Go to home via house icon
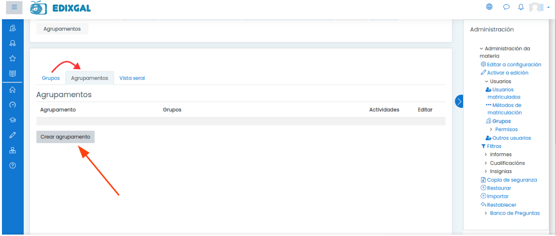Image resolution: width=556 pixels, height=236 pixels. [x=13, y=89]
